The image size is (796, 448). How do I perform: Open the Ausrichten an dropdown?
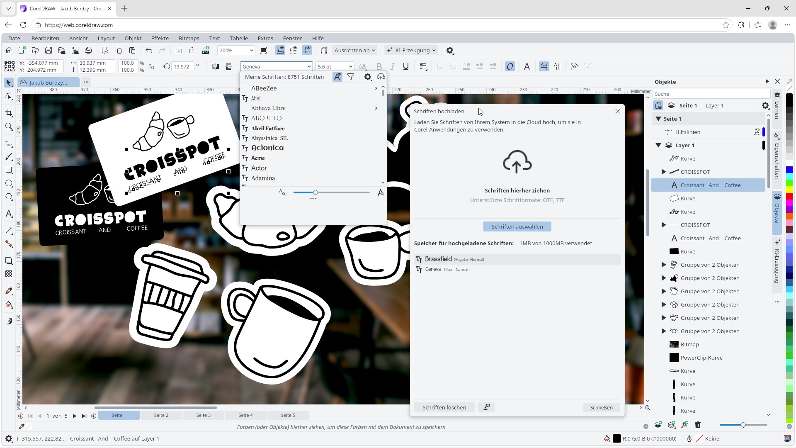point(355,51)
